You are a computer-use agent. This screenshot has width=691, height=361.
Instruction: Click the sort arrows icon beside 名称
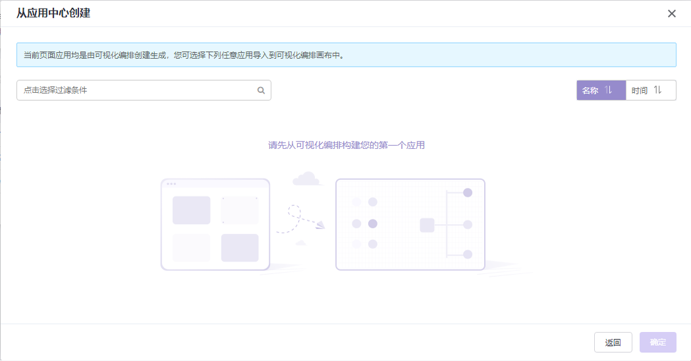click(609, 90)
